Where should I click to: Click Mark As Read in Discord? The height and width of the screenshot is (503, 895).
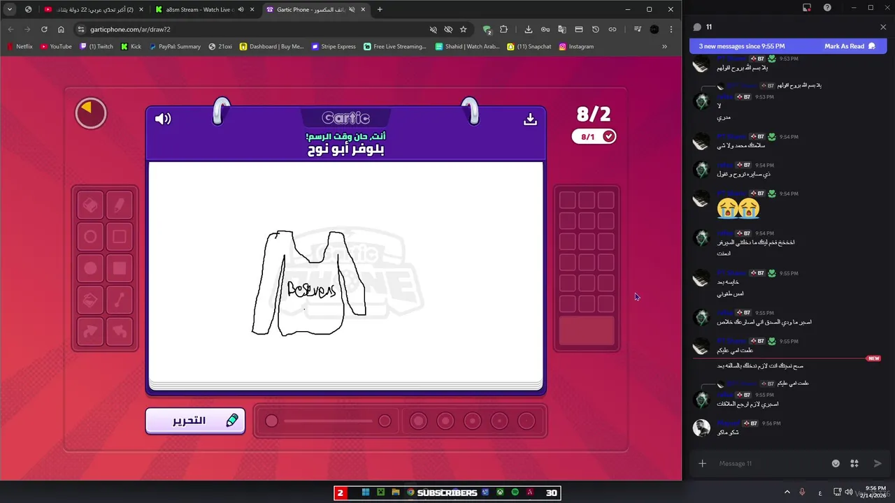(x=850, y=46)
